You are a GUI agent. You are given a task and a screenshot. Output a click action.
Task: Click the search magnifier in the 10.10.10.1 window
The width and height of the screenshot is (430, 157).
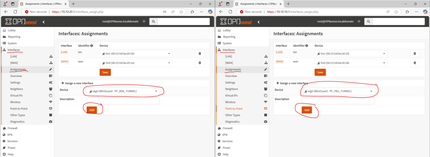tap(368, 22)
